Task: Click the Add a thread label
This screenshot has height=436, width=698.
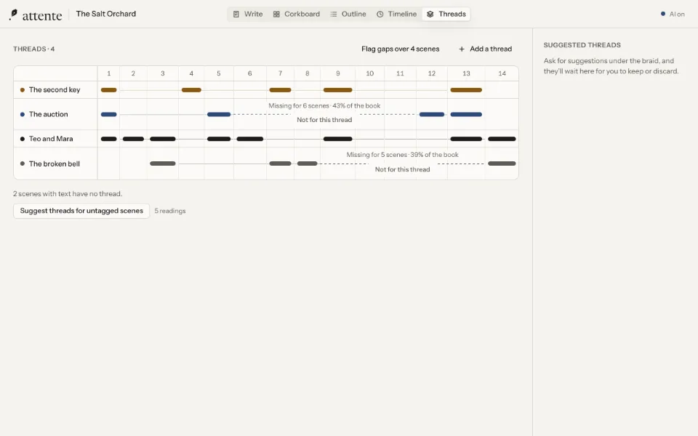Action: point(491,49)
